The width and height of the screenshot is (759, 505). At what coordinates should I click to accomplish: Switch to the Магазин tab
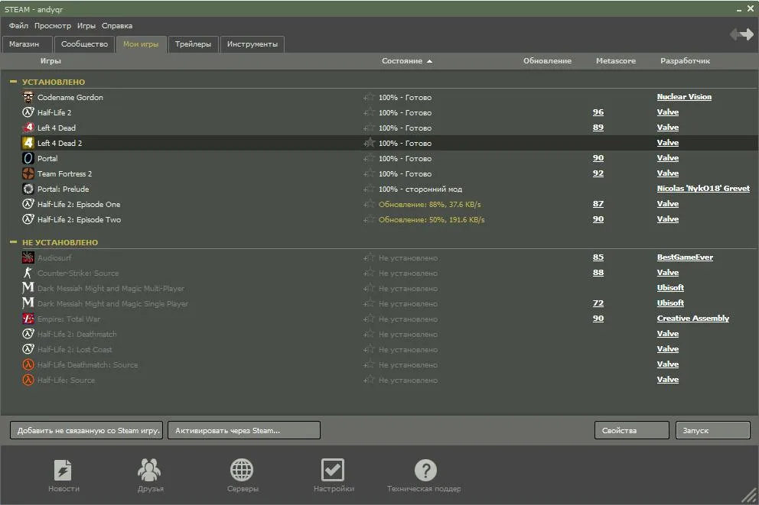point(24,44)
